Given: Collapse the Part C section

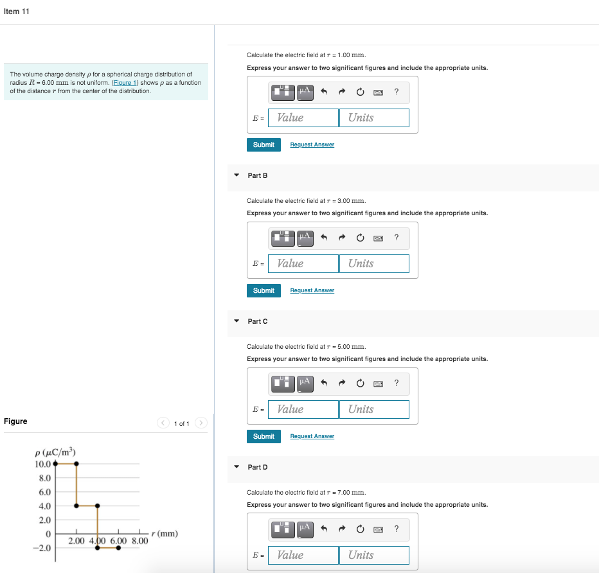Looking at the screenshot, I should coord(237,321).
